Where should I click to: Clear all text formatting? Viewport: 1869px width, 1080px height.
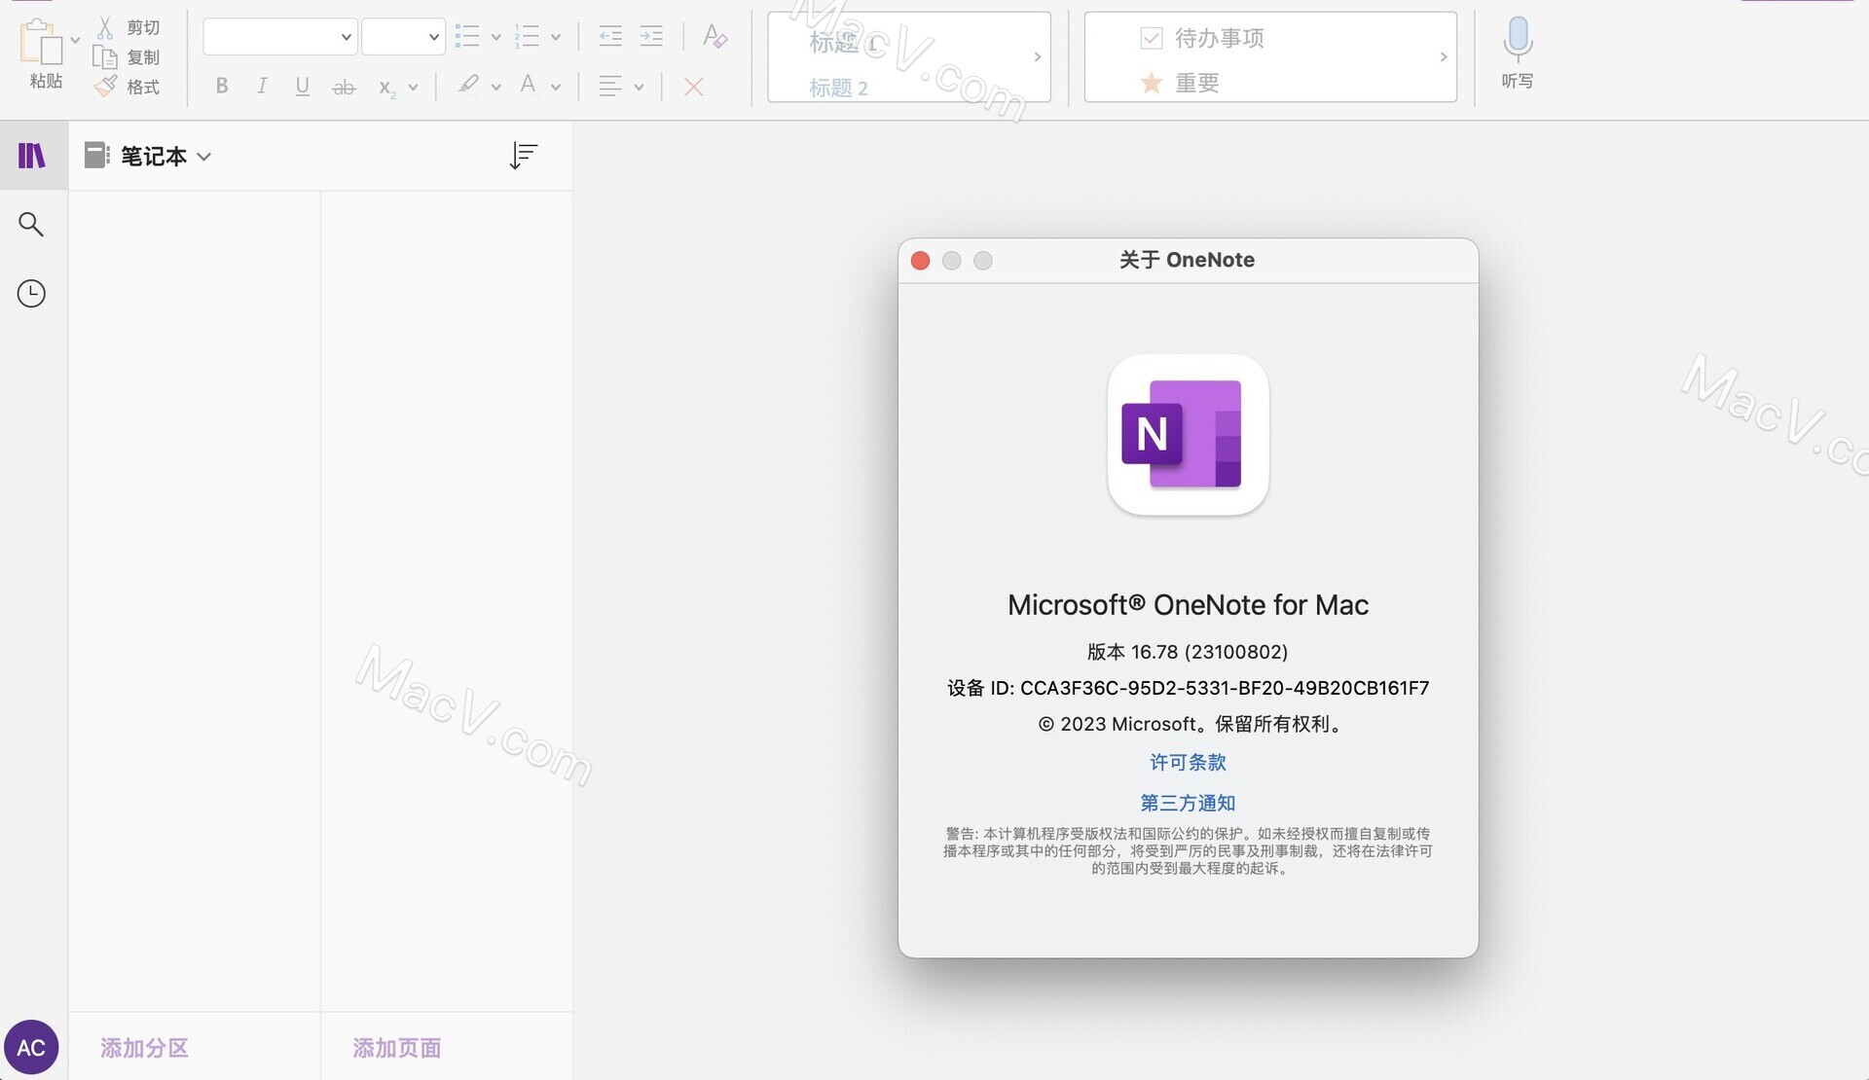pos(715,37)
